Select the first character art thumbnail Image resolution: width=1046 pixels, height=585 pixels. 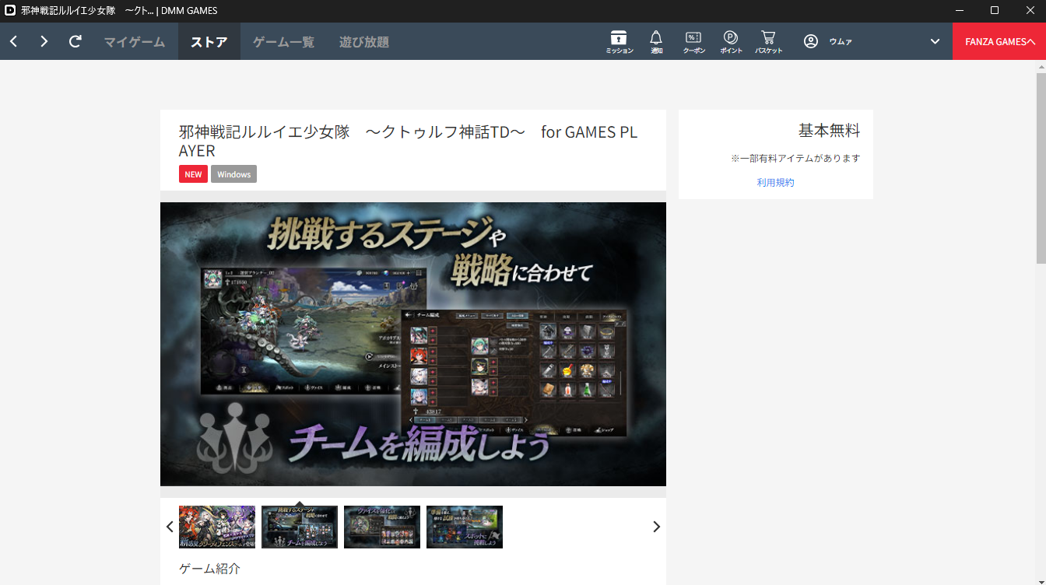pos(217,527)
